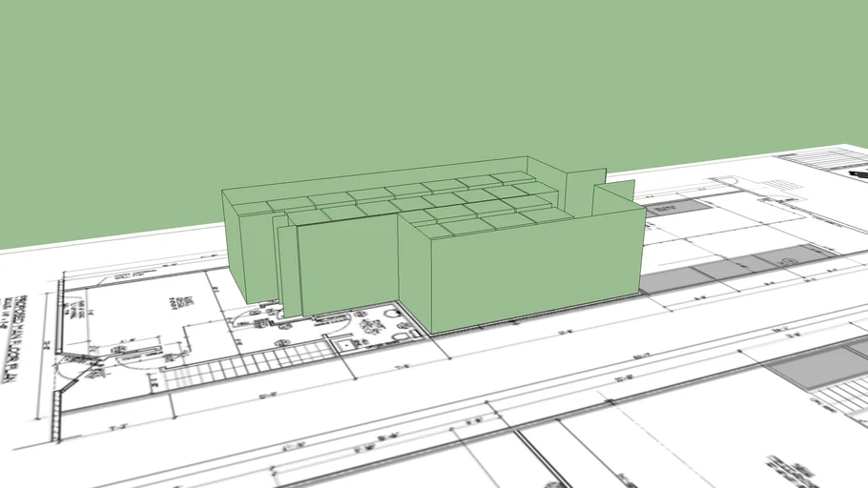This screenshot has height=488, width=868.
Task: Click the black north arrow on the plan
Action: coord(858,174)
